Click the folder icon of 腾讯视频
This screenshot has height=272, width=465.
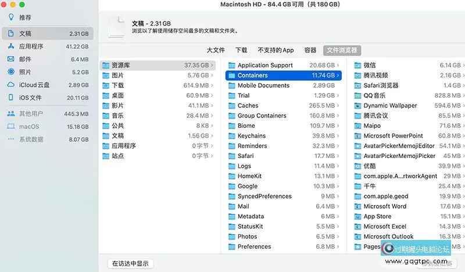[358, 76]
